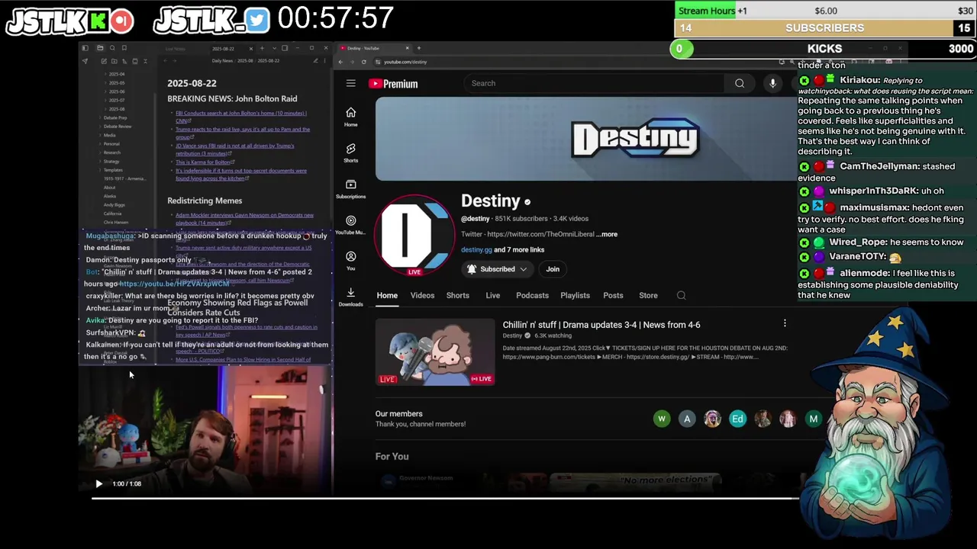Create a new folder in notes app
This screenshot has width=977, height=549.
click(x=114, y=61)
